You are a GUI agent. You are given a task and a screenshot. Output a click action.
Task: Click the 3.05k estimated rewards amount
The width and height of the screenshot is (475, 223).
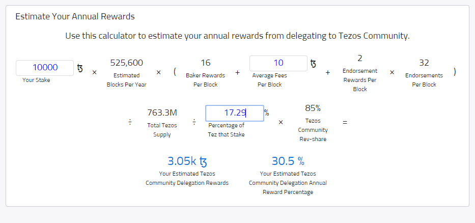(x=182, y=161)
